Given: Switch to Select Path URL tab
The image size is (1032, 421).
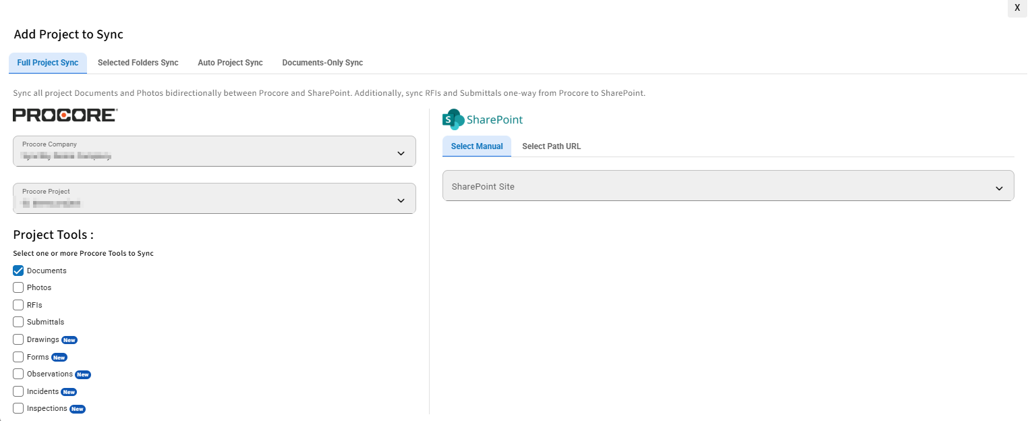Looking at the screenshot, I should click(551, 146).
